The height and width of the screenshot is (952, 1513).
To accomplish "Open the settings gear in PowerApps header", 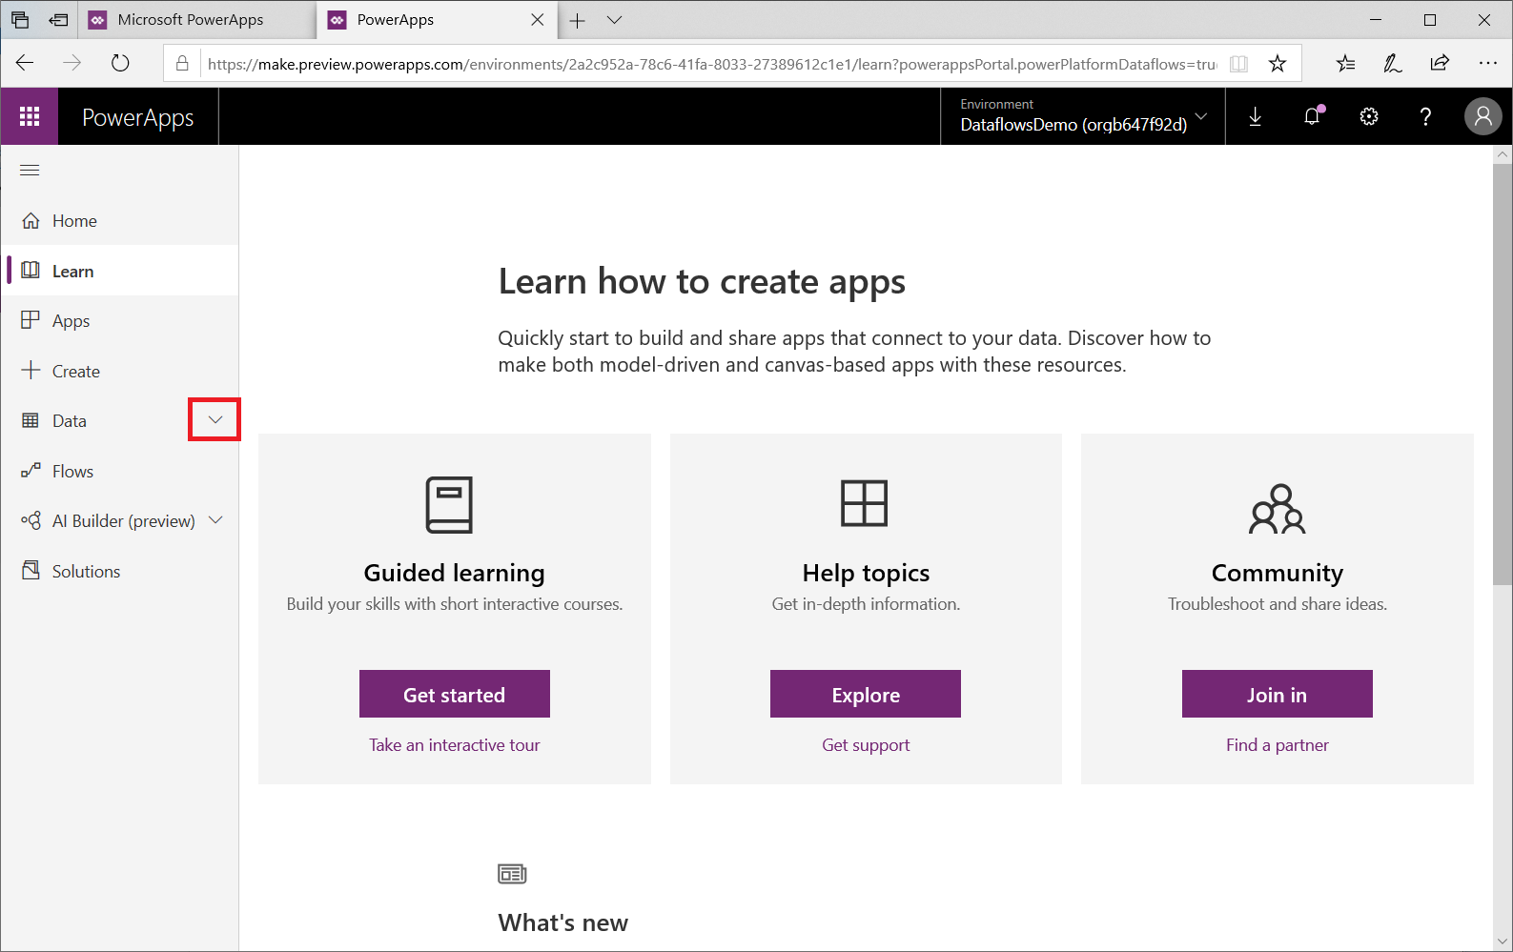I will [x=1369, y=116].
